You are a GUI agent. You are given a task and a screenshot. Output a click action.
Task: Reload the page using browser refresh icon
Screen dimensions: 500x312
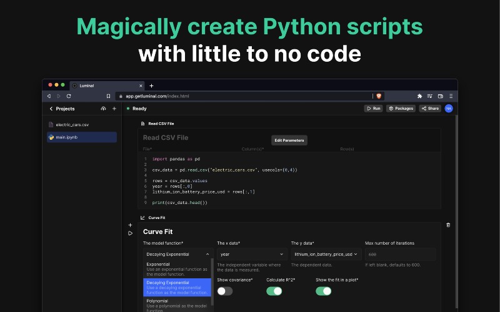point(69,96)
